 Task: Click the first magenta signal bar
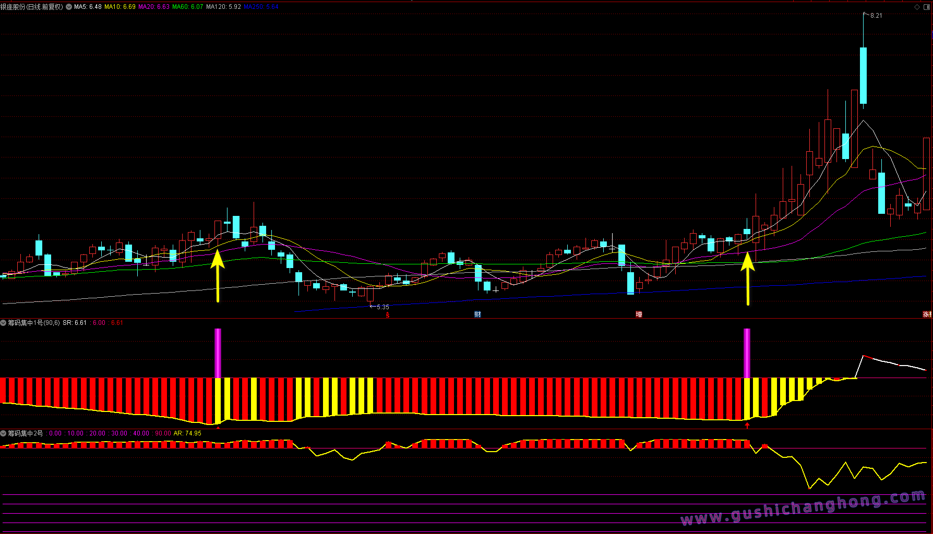pyautogui.click(x=218, y=353)
